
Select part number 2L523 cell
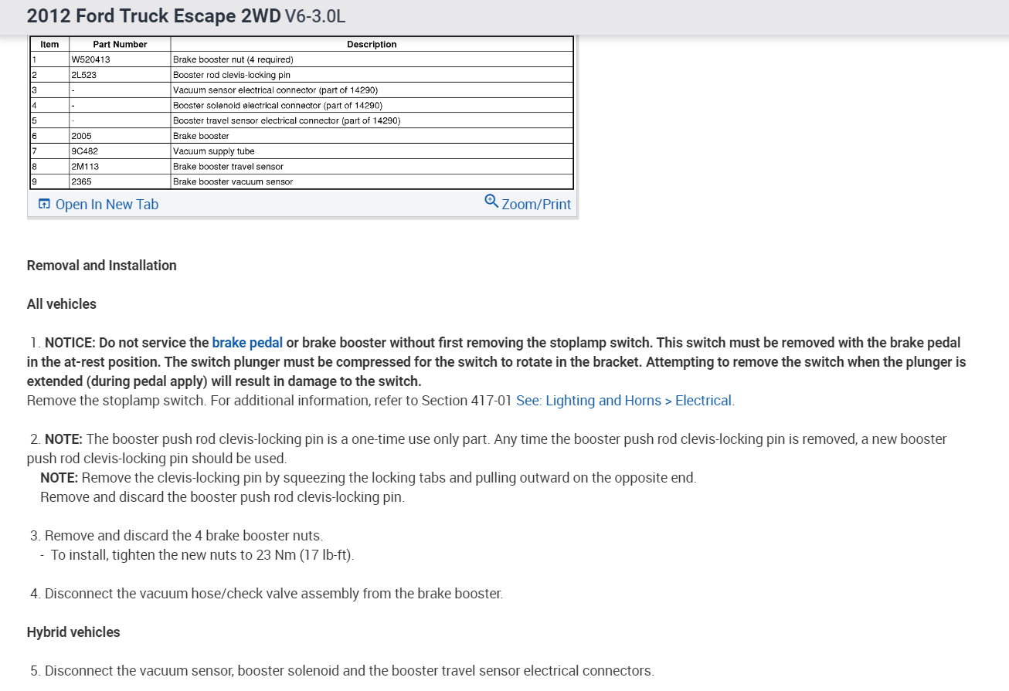[83, 75]
